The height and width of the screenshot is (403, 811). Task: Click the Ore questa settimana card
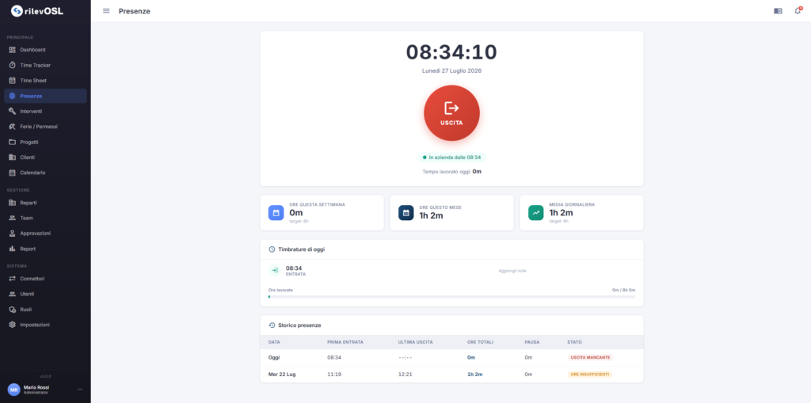(x=322, y=213)
